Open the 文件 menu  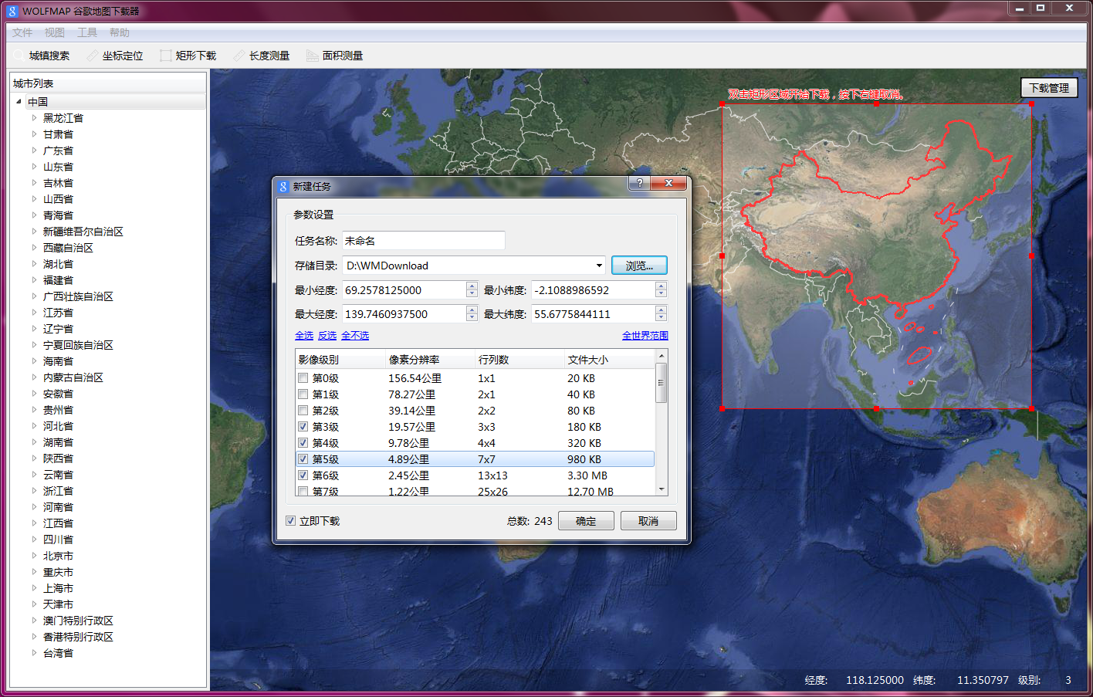22,32
